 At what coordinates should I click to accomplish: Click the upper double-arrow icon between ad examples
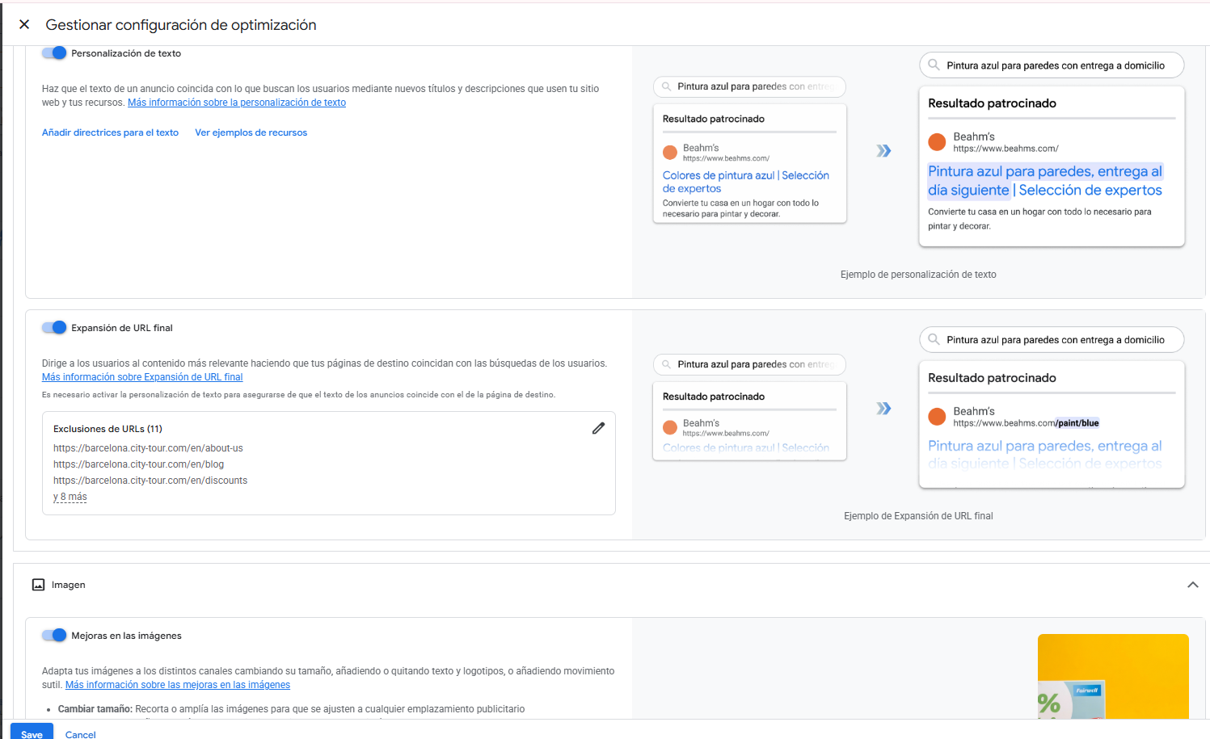tap(883, 151)
